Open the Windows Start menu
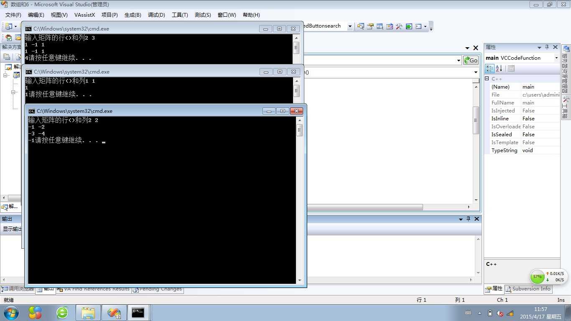The image size is (571, 321). tap(11, 312)
